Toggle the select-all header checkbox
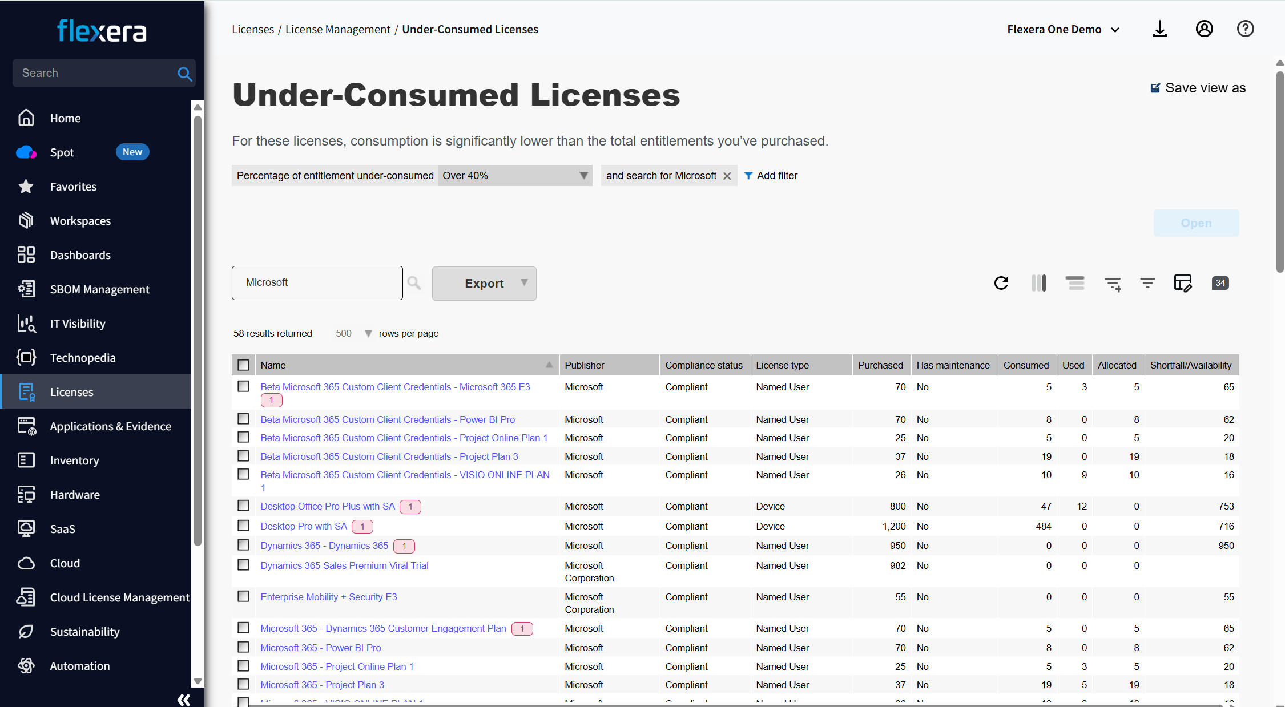 [244, 365]
